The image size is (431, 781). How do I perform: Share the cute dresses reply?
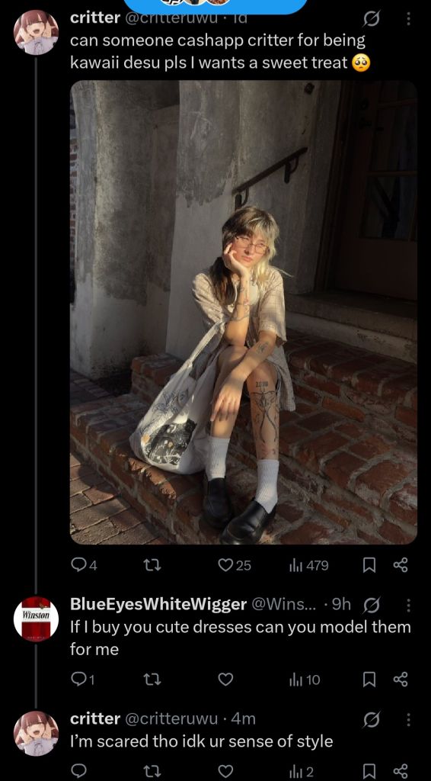click(401, 680)
